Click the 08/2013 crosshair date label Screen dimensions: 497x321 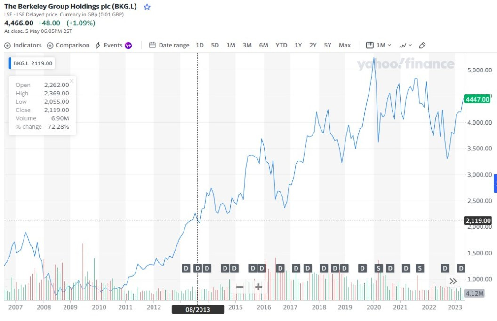pyautogui.click(x=198, y=310)
